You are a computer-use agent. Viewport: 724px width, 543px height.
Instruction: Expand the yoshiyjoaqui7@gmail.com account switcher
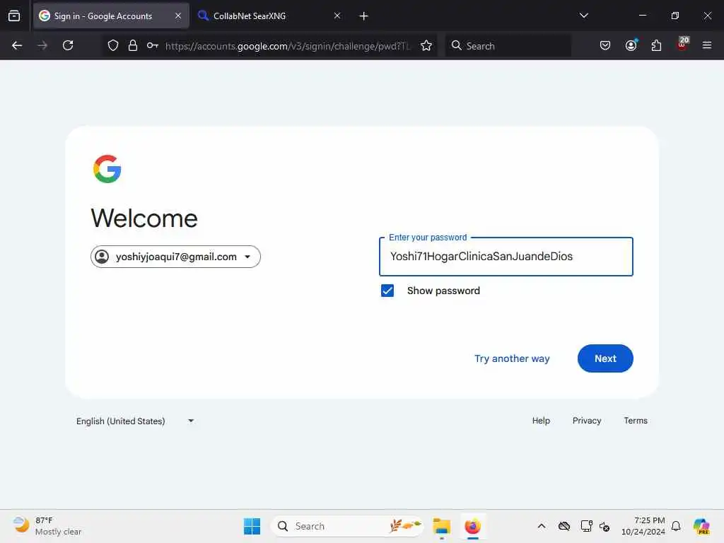(x=175, y=257)
